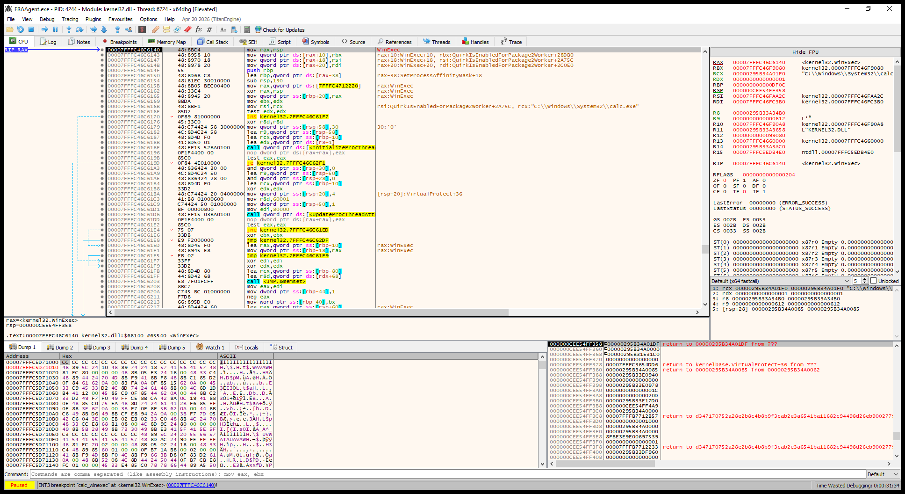This screenshot has width=905, height=494.
Task: Click the Step Into toolbar icon
Action: (x=69, y=29)
